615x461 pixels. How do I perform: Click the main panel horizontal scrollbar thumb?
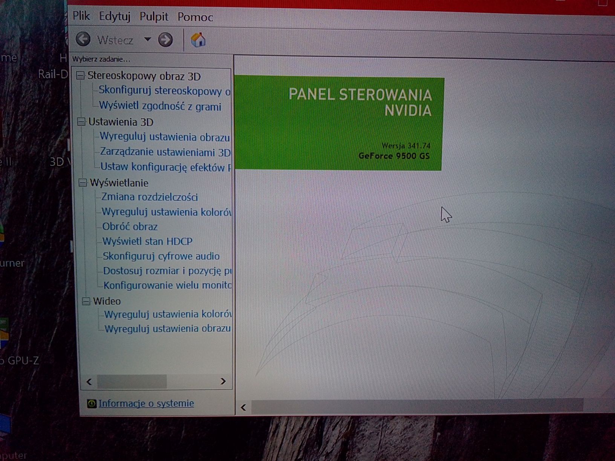click(x=417, y=406)
